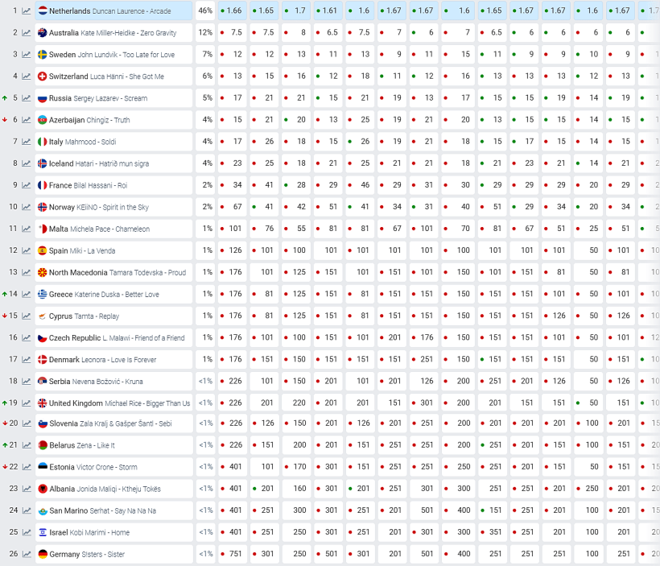
Task: Open the Netherlands odds history chart icon
Action: (x=26, y=11)
